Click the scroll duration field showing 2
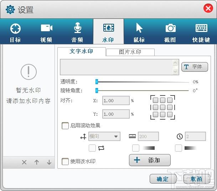Image resolution: width=217 pixels, height=191 pixels. [x=195, y=136]
